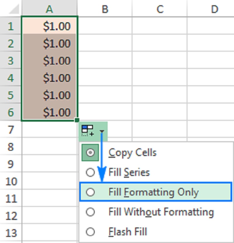Click column header B
234x243 pixels.
[104, 9]
